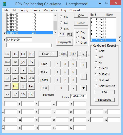Click the Sigma summation key
Viewport: 123px width, 135px height.
tap(23, 86)
